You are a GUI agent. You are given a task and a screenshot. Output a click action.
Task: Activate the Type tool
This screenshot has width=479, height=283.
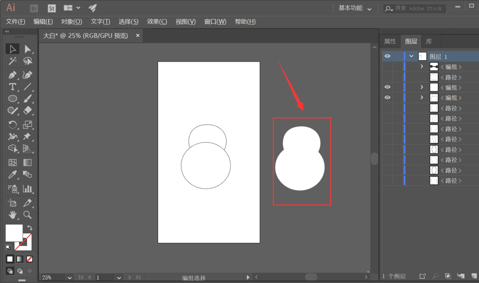[x=12, y=87]
